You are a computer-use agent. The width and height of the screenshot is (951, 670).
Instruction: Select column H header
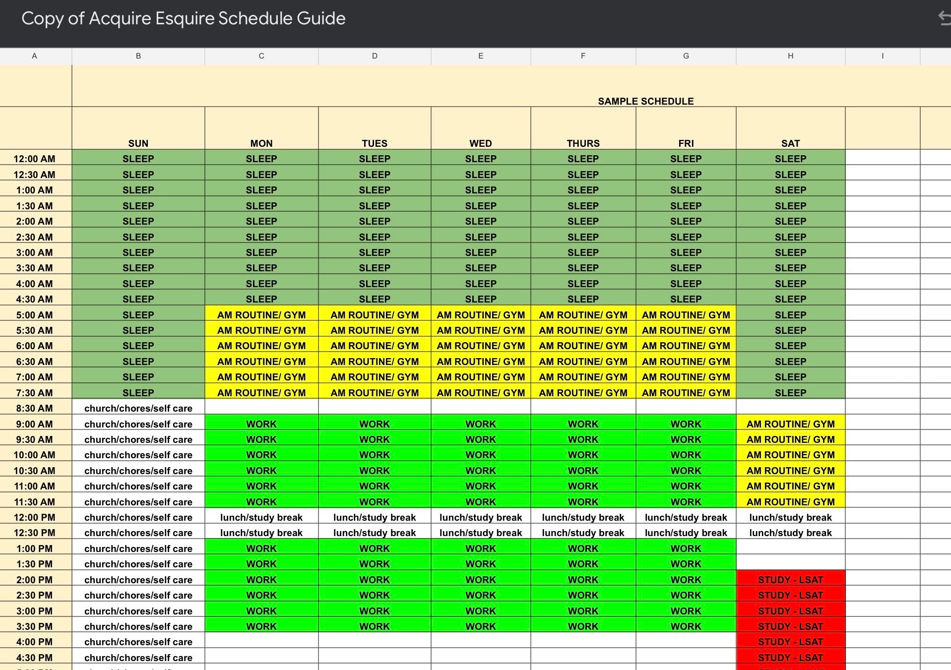pos(790,56)
